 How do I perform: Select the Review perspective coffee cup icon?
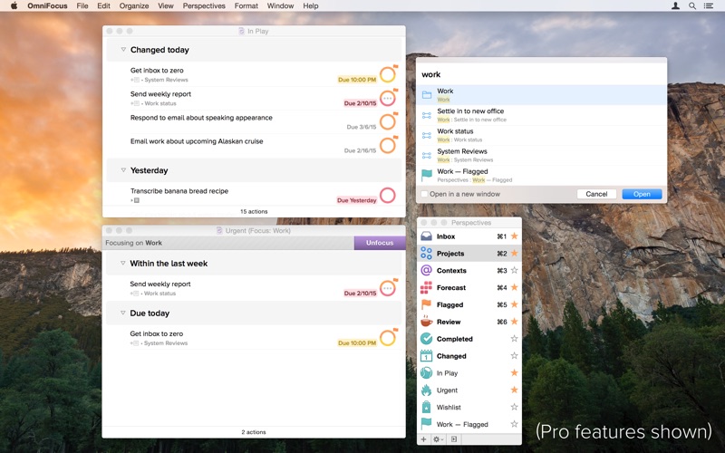click(426, 322)
